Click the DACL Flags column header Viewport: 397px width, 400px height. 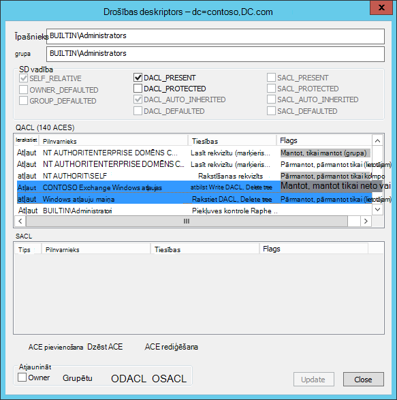pyautogui.click(x=324, y=141)
